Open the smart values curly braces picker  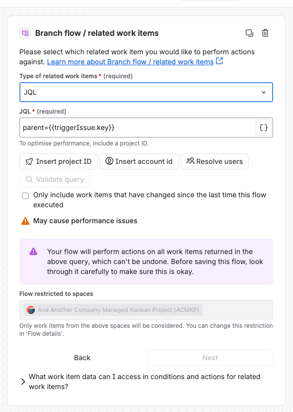click(263, 128)
